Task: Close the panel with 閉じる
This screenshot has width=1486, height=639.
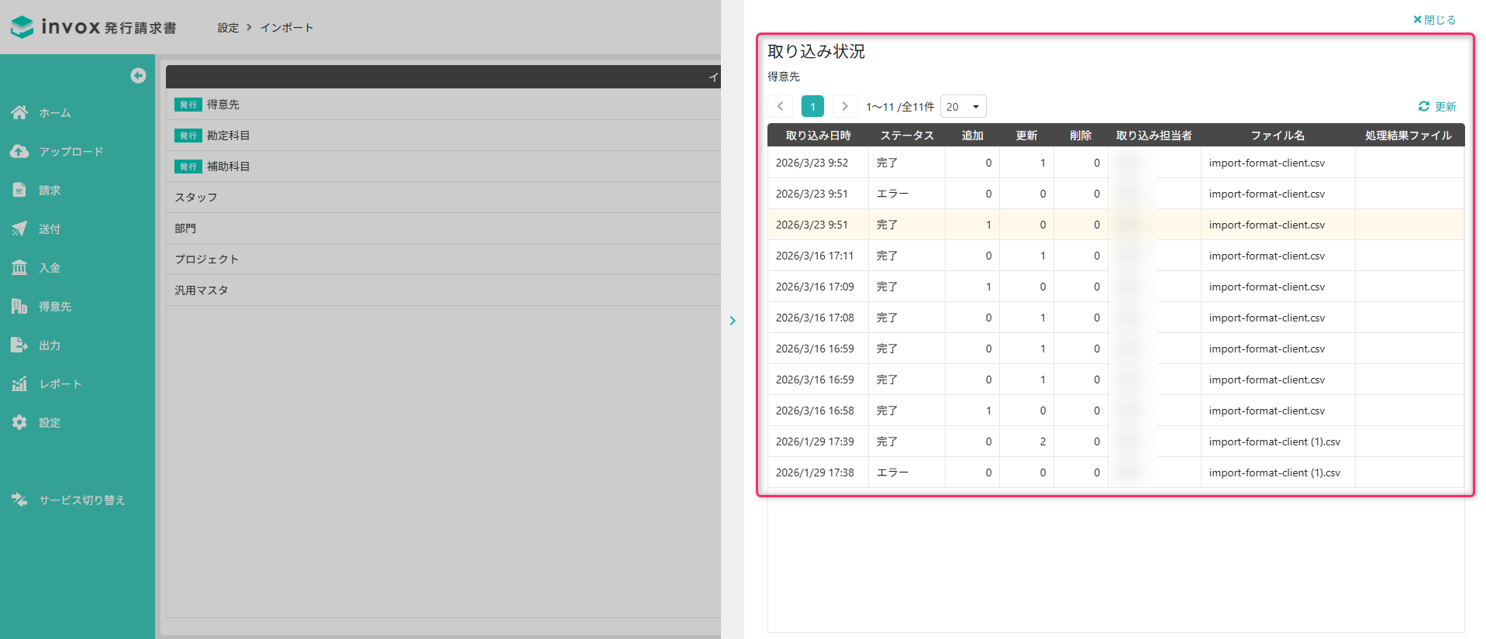Action: [1434, 20]
